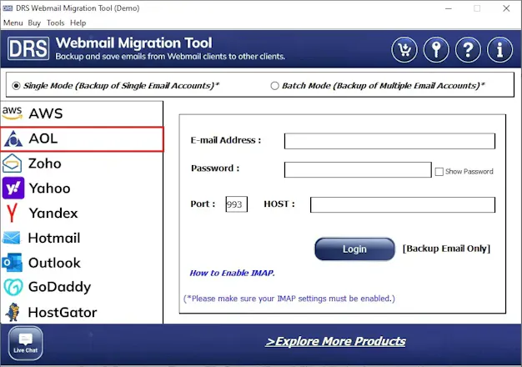Open the Live Chat button

[x=26, y=343]
